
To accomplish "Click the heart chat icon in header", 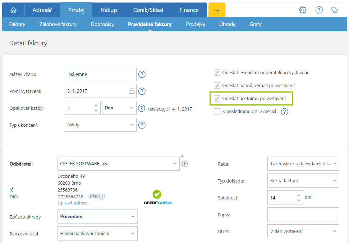I will click(x=335, y=10).
